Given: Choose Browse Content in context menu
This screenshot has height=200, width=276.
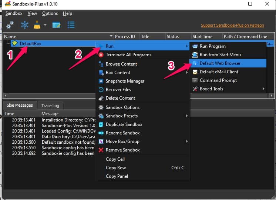Looking at the screenshot, I should point(142,64).
